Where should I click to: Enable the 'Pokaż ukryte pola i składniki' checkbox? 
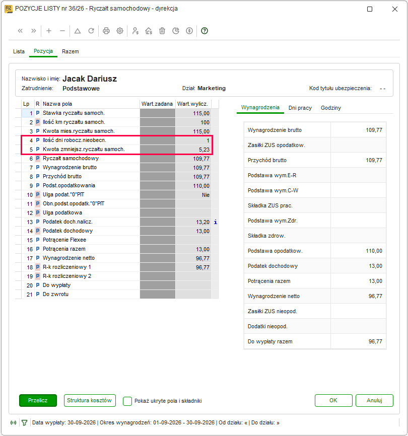point(127,401)
